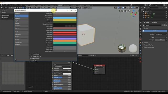The width and height of the screenshot is (168, 94).
Task: Open the View Layer properties tab
Action: 140,34
